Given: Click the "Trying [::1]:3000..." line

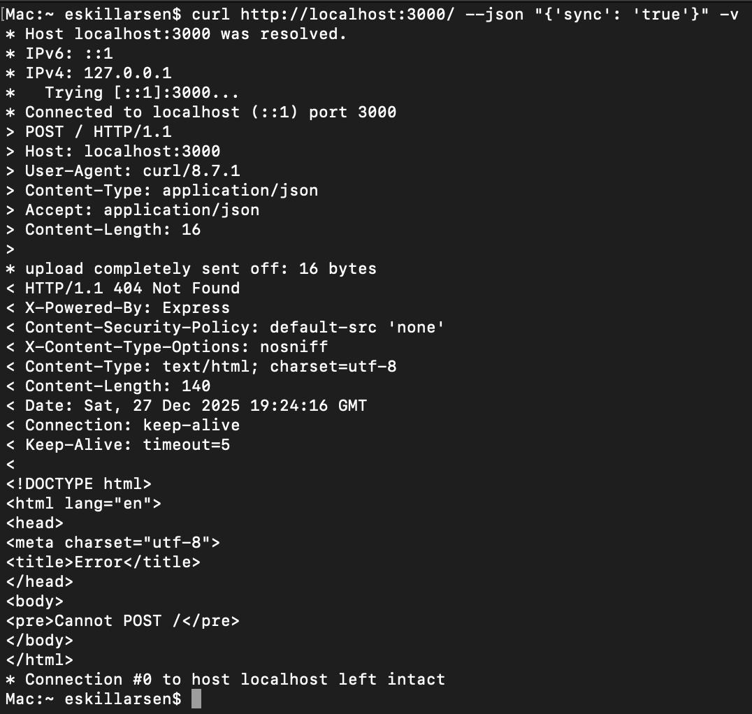Looking at the screenshot, I should coord(142,92).
